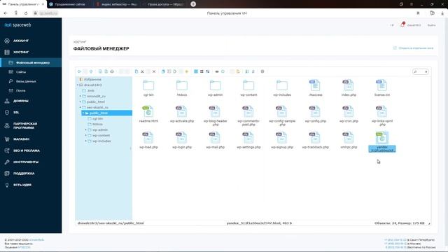448x252 pixels.
Task: Select the cgi-bin folder icon
Action: (x=148, y=85)
